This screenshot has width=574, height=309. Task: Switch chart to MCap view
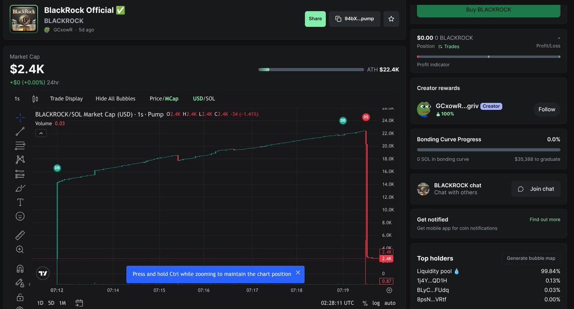(172, 99)
